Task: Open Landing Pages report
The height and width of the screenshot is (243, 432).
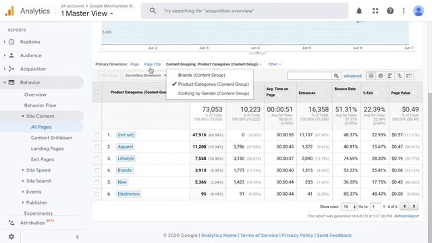Action: (x=47, y=148)
